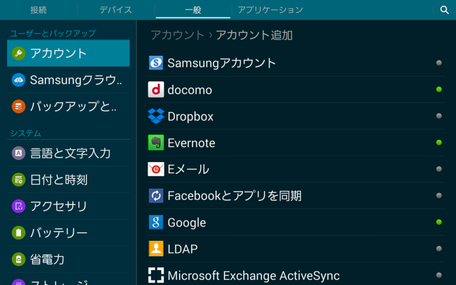Image resolution: width=456 pixels, height=285 pixels.
Task: Click the docomo red d icon
Action: point(156,89)
